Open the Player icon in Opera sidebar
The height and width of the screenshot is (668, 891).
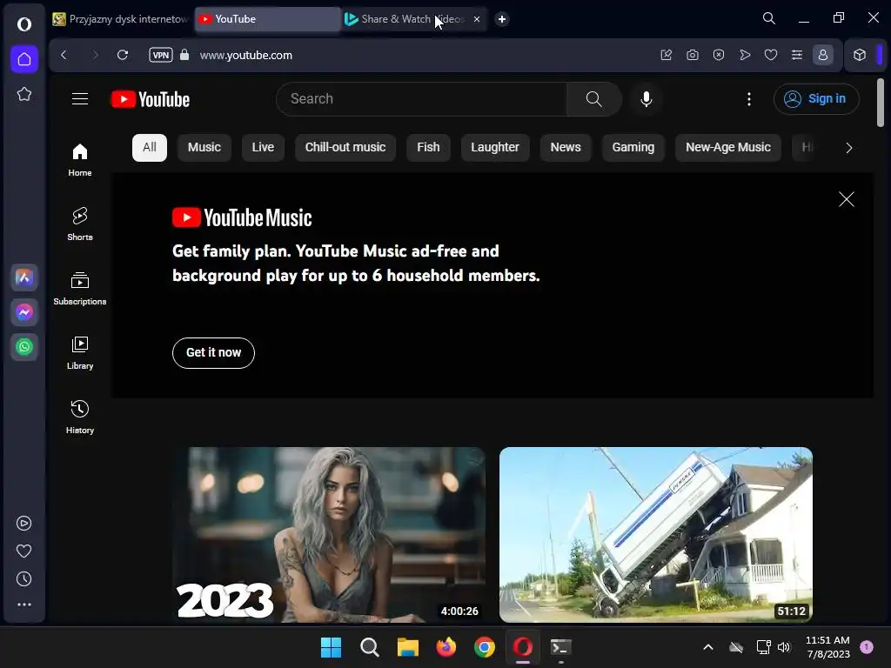click(23, 523)
